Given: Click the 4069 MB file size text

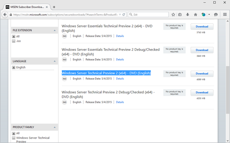Looking at the screenshot, I should 201,80.
